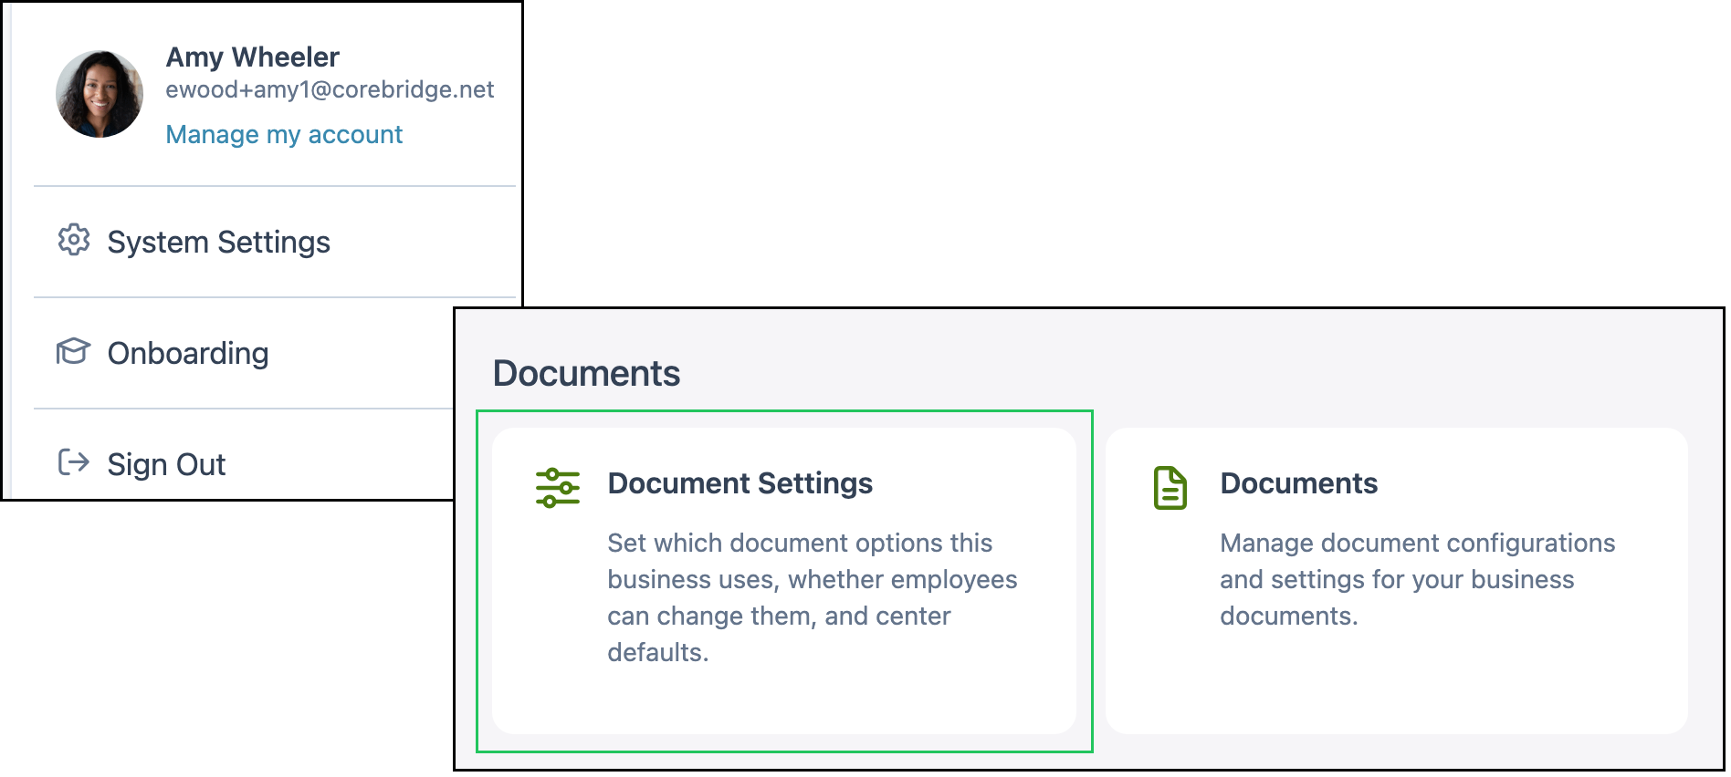This screenshot has height=777, width=1731.
Task: Click the Documents file page icon
Action: pyautogui.click(x=1170, y=487)
